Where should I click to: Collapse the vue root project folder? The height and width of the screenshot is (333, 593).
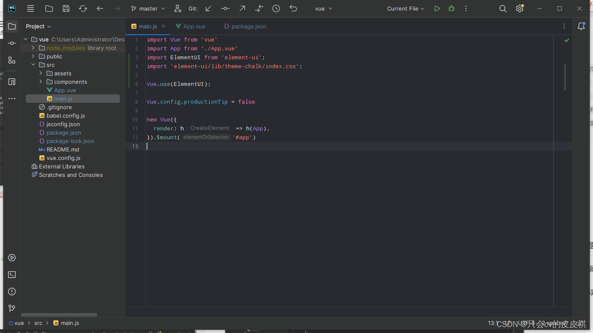click(25, 39)
